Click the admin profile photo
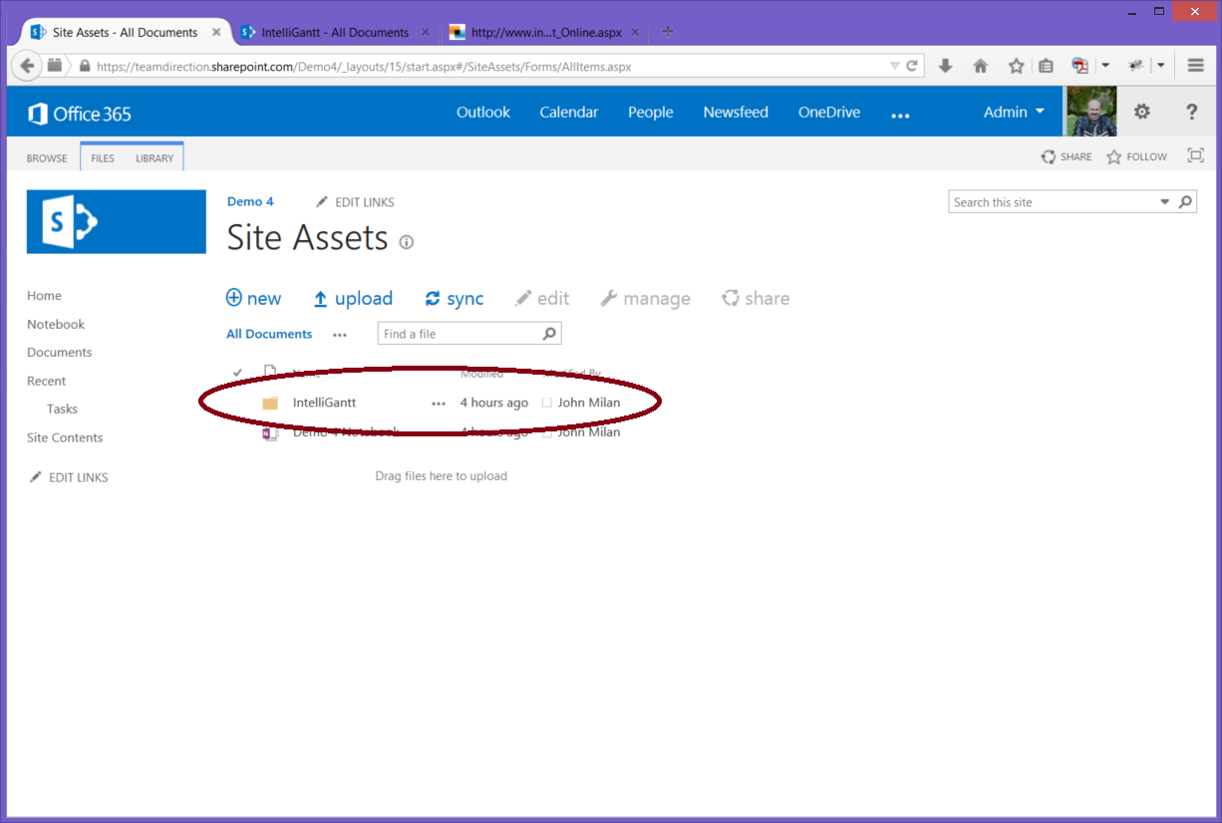Viewport: 1222px width, 823px height. pyautogui.click(x=1091, y=112)
